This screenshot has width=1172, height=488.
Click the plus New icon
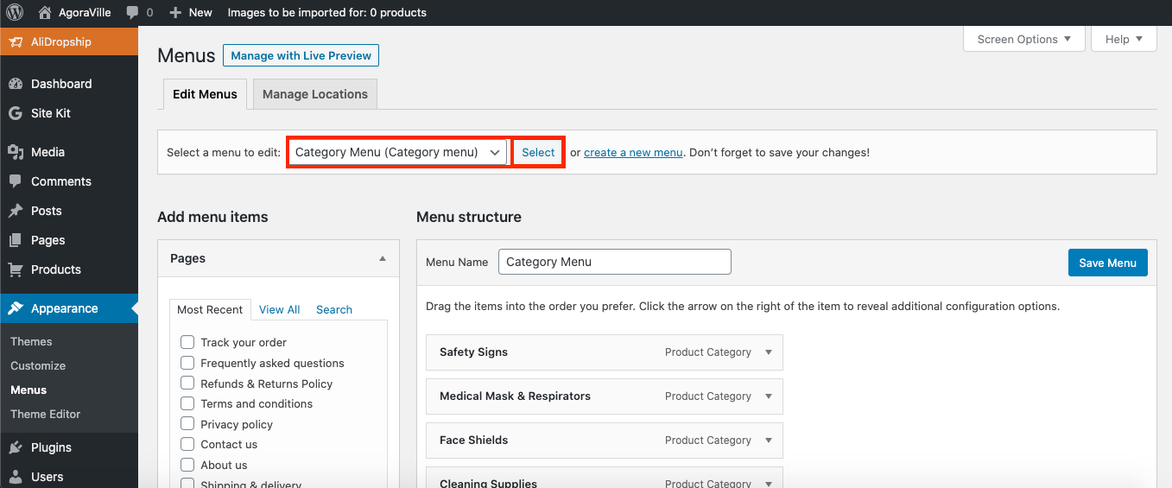click(175, 12)
